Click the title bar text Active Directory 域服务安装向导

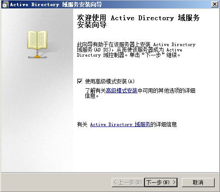coord(56,4)
